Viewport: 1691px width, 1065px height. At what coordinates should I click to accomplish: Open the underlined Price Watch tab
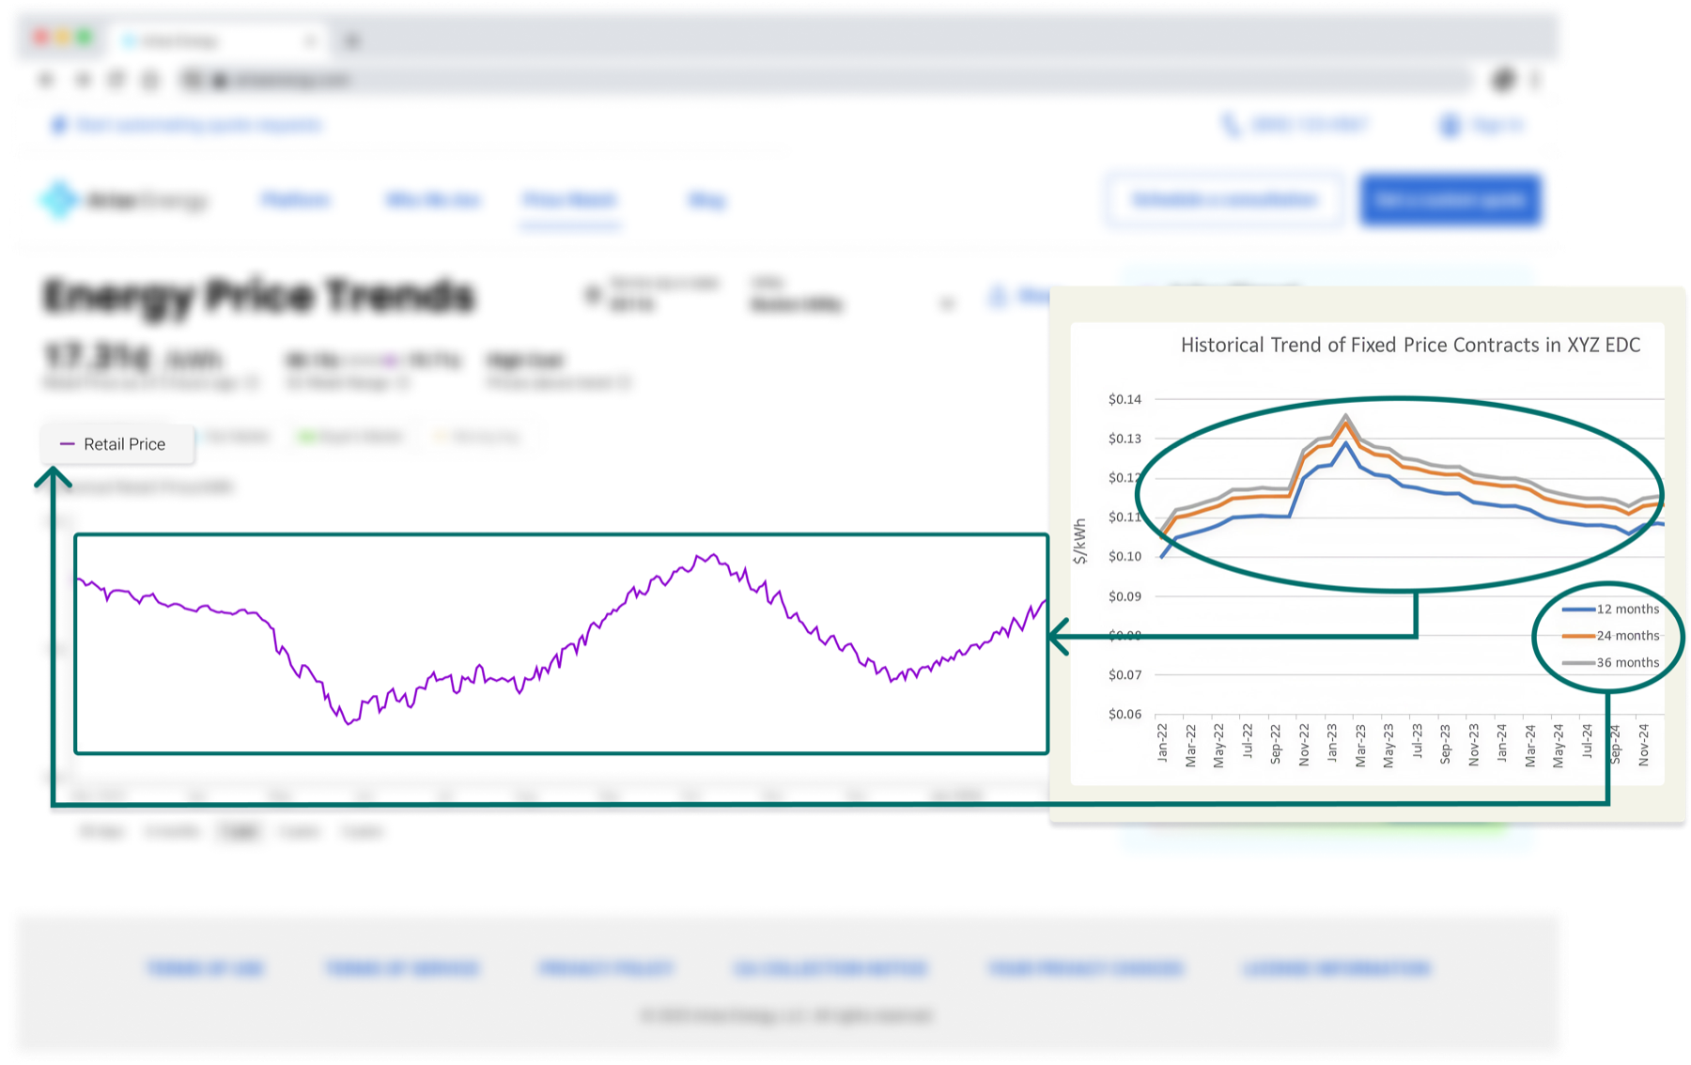[x=569, y=199]
